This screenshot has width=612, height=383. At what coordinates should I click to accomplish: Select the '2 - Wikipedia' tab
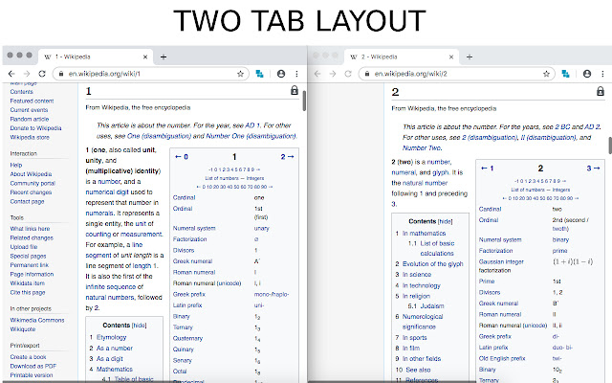(x=400, y=57)
